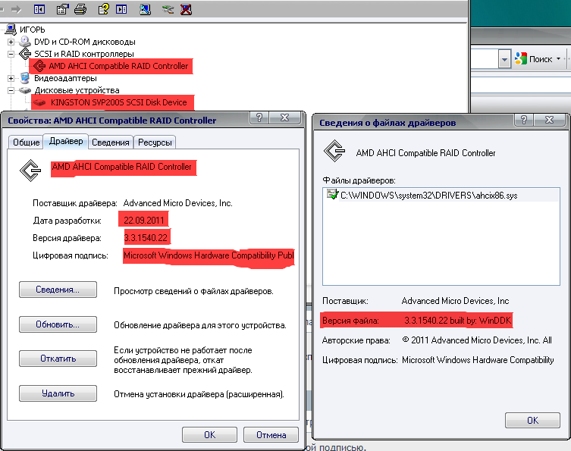
Task: Click the driver version 3.3.1540.22 value
Action: (x=146, y=238)
